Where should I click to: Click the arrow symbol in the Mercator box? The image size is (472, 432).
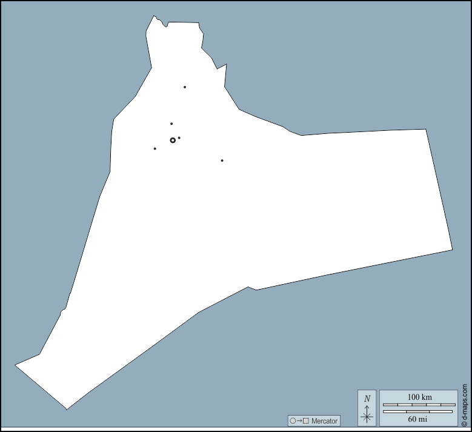[x=299, y=420]
